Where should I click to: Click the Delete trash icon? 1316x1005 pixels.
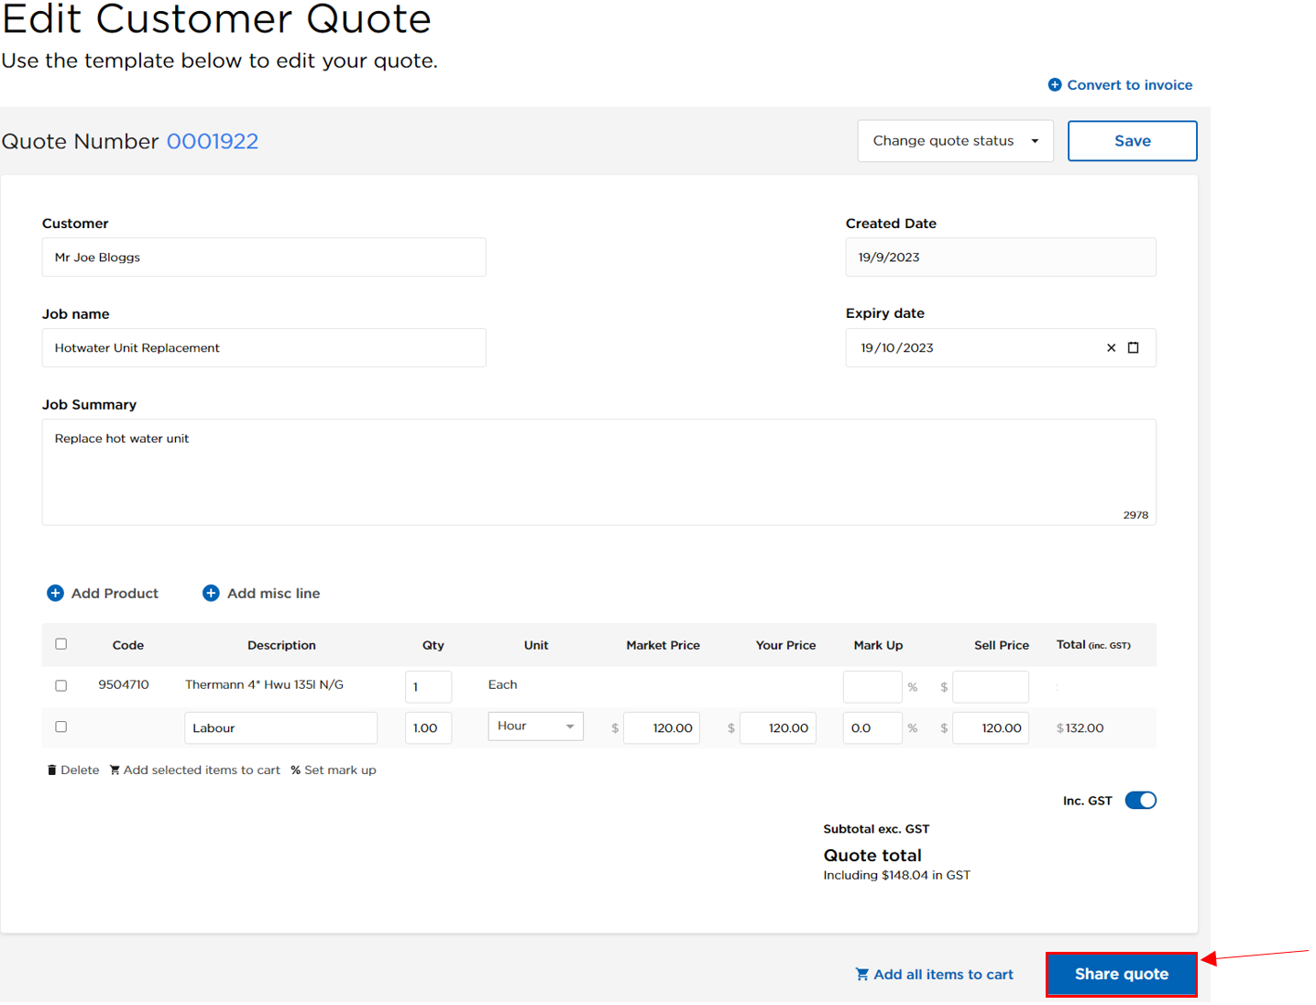click(52, 770)
